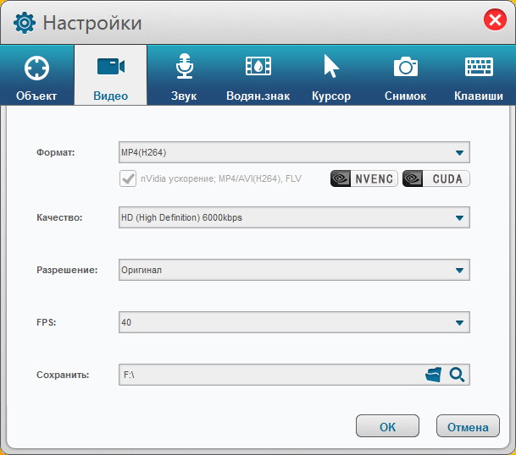Switch to the Звук microphone tab
Screen dimensions: 516x455
click(x=184, y=76)
